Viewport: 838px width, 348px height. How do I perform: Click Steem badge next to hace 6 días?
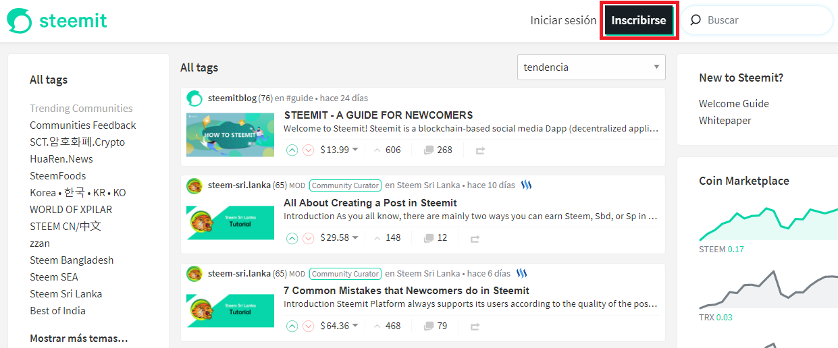(522, 274)
